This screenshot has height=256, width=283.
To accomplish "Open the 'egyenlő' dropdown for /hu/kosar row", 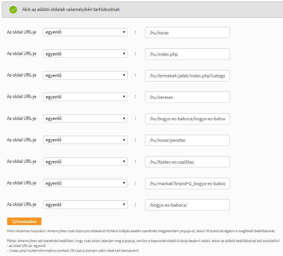I will coord(85,32).
